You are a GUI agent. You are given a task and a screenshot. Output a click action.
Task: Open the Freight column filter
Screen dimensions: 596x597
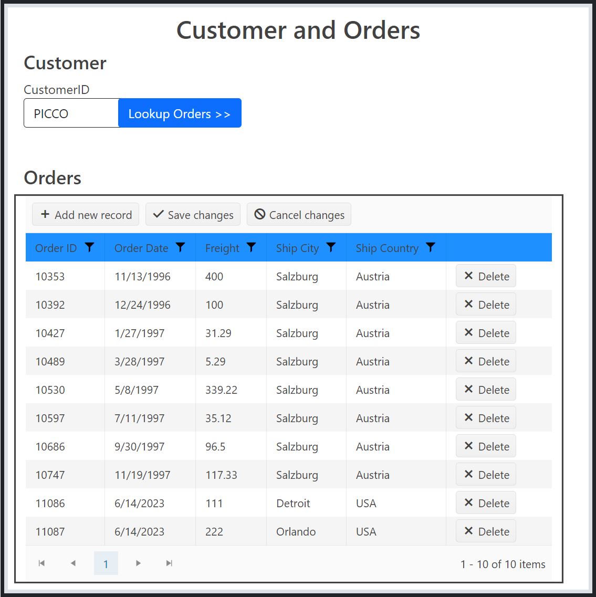[252, 247]
